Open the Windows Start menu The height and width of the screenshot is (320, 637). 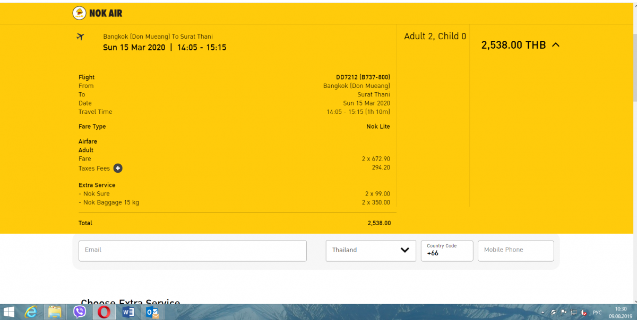click(9, 312)
